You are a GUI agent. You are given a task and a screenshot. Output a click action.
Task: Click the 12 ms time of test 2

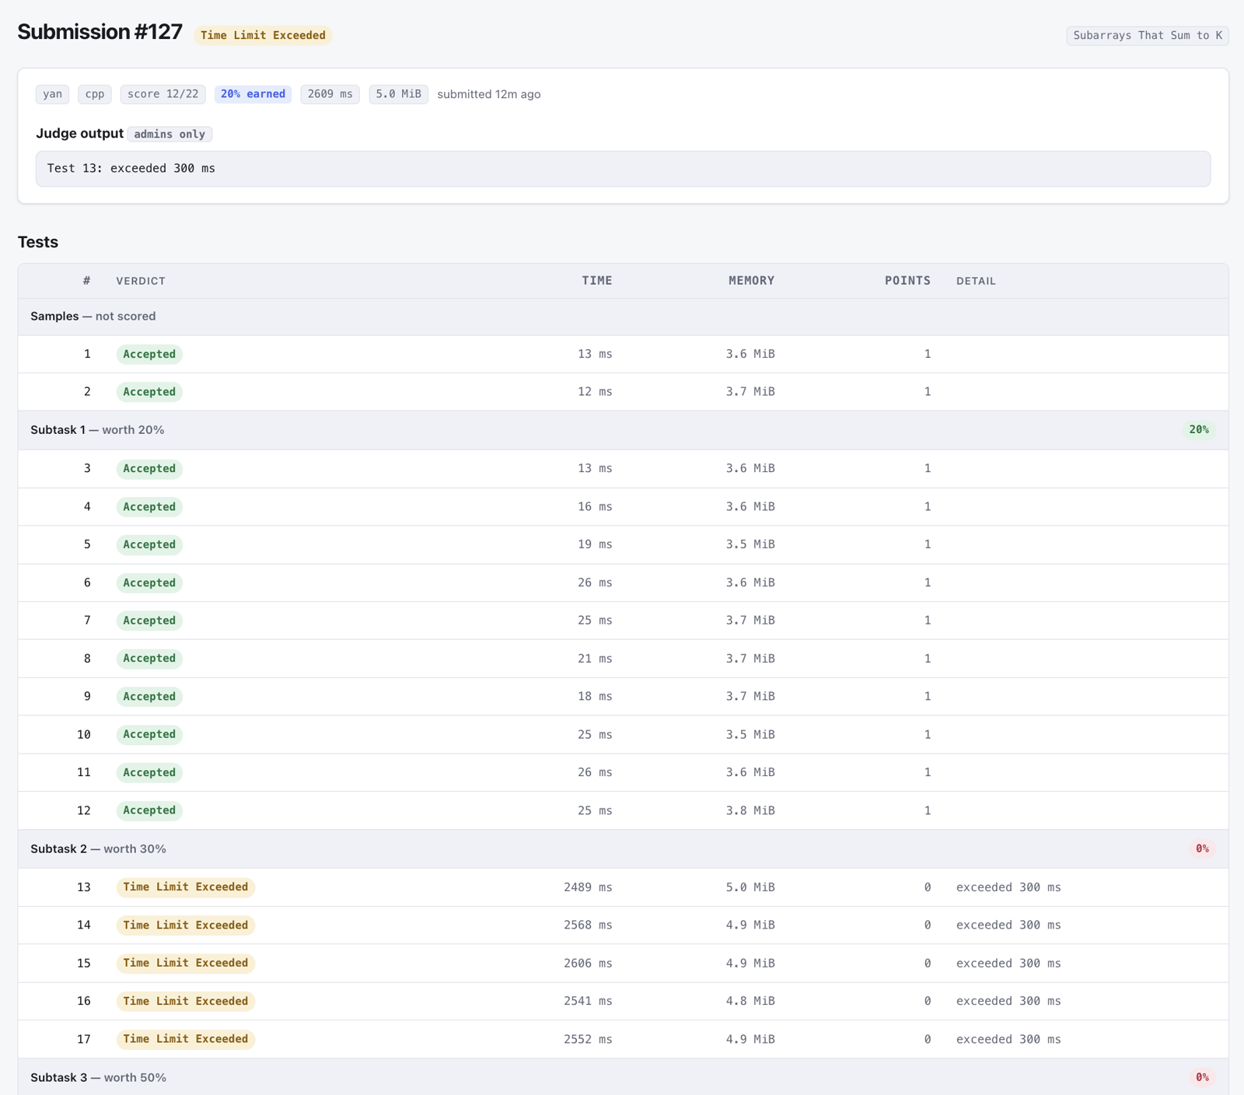pyautogui.click(x=595, y=392)
